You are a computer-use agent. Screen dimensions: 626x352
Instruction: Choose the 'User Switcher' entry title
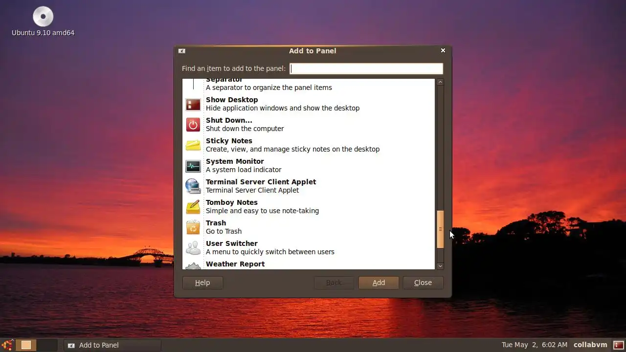(231, 243)
